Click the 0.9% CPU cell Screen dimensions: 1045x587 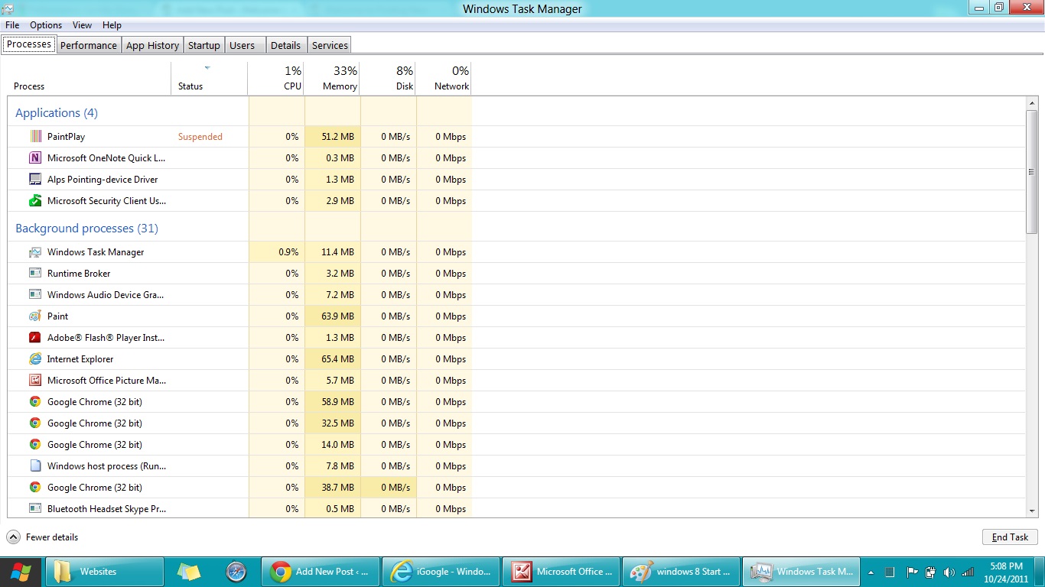[x=276, y=252]
